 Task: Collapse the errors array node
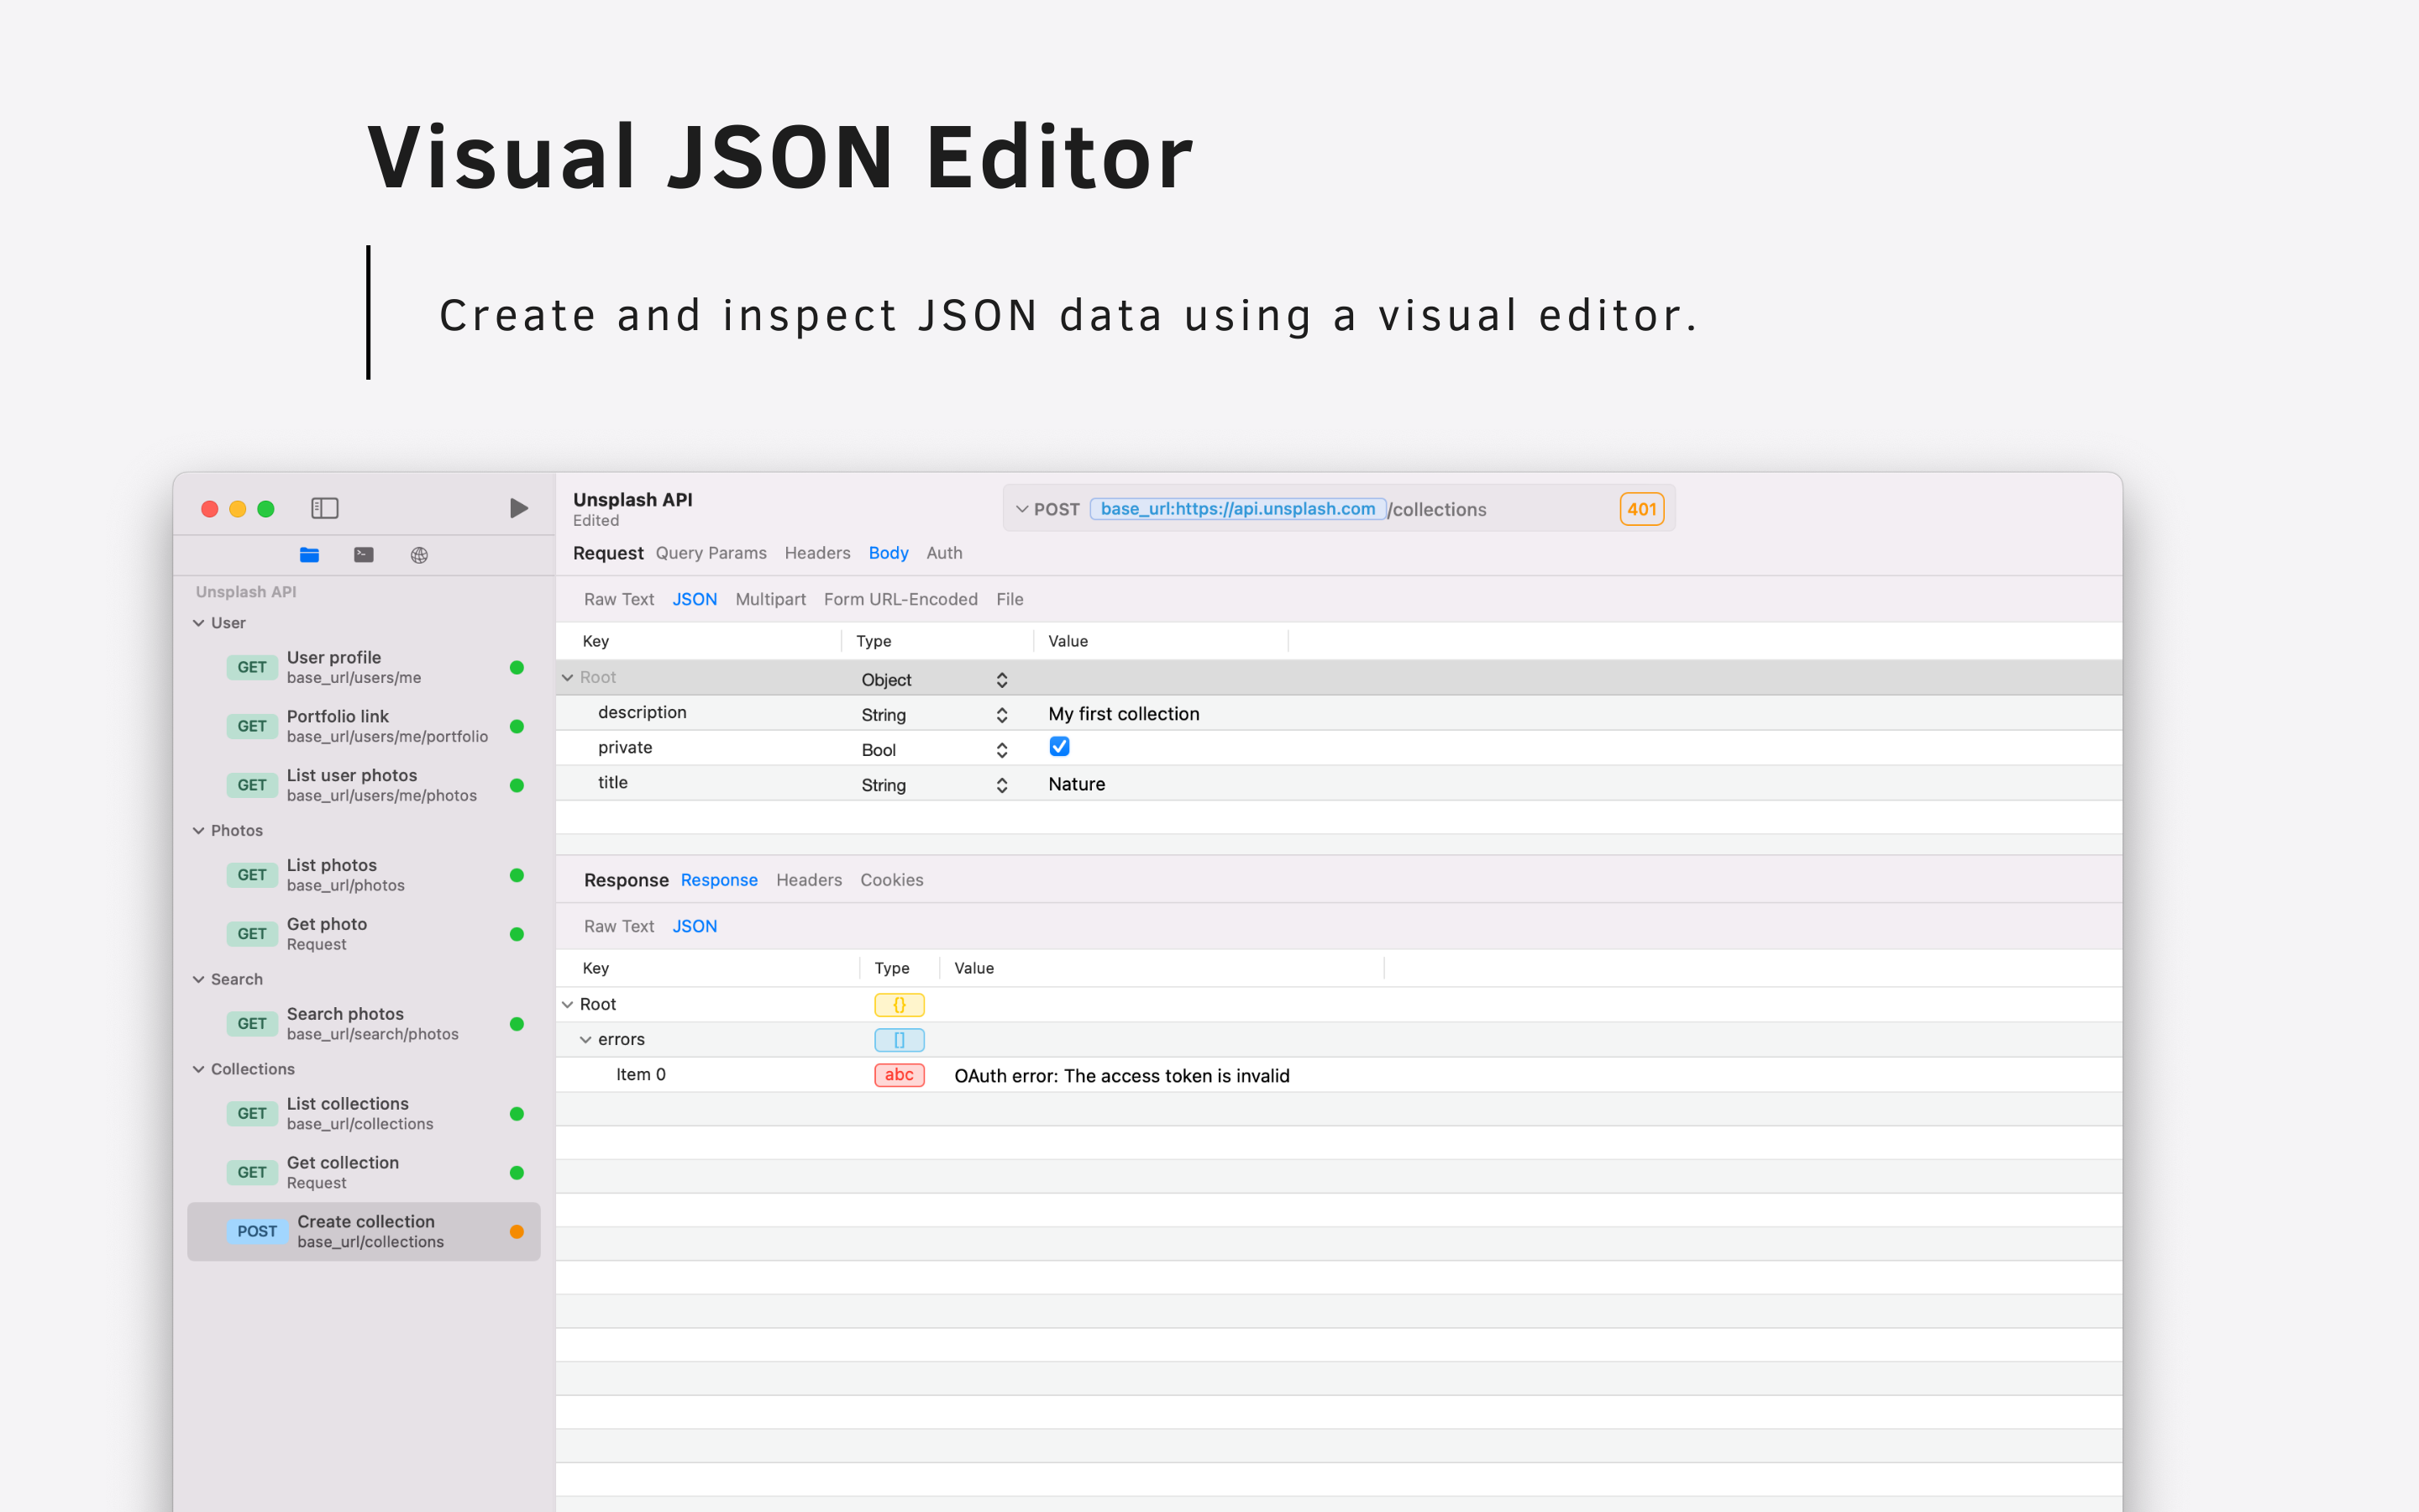tap(585, 1040)
